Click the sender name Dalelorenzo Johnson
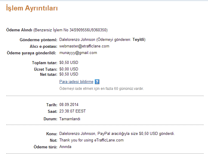The image size is (208, 154). coord(77,40)
